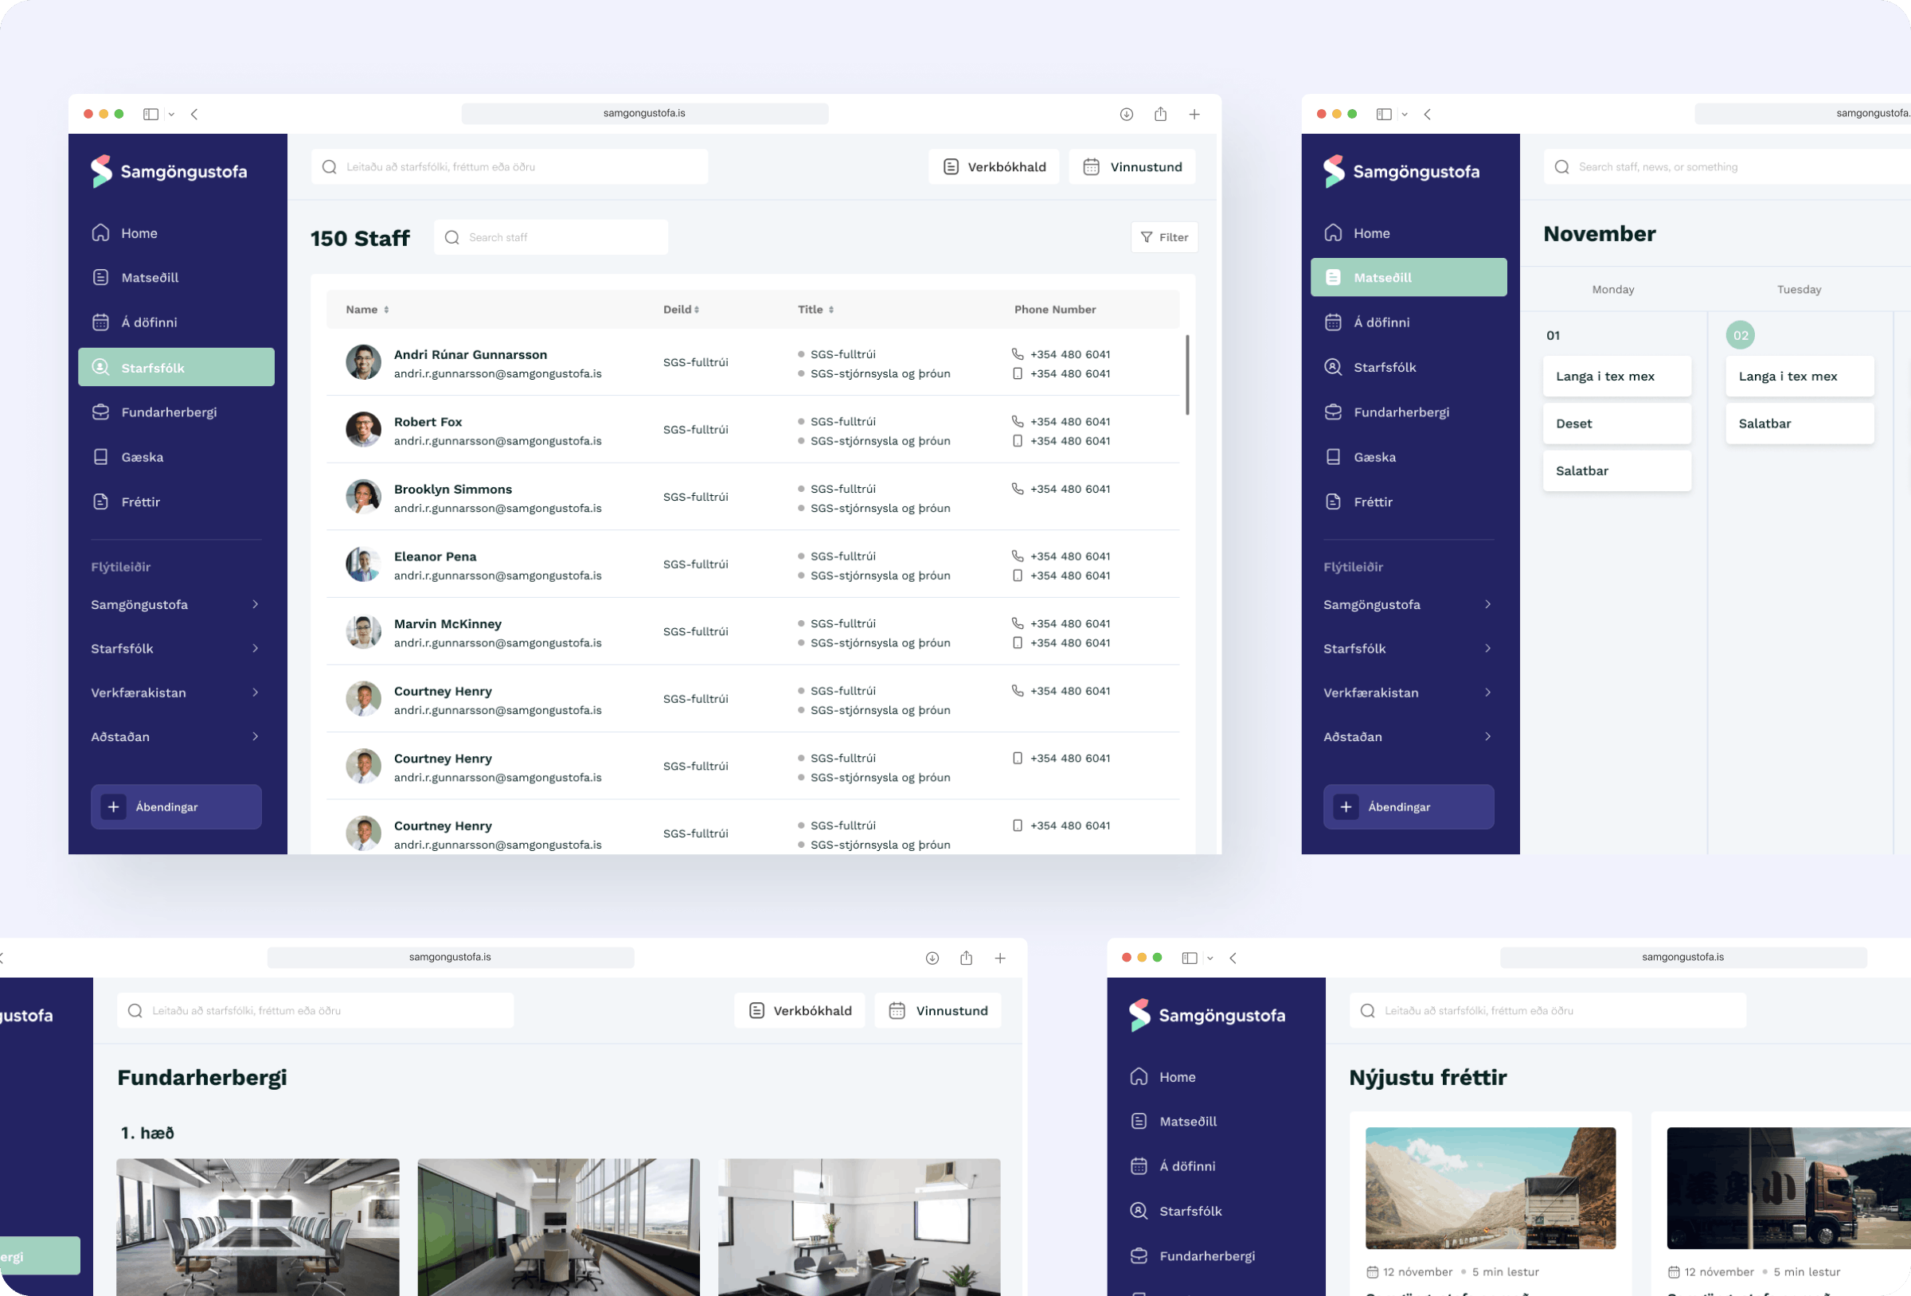
Task: Open Fundarherbergi in the staff window sidebar
Action: pyautogui.click(x=176, y=412)
